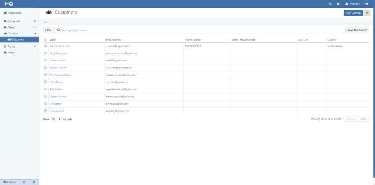
Task: Click the Notes speech bubble icon
Action: point(5,53)
